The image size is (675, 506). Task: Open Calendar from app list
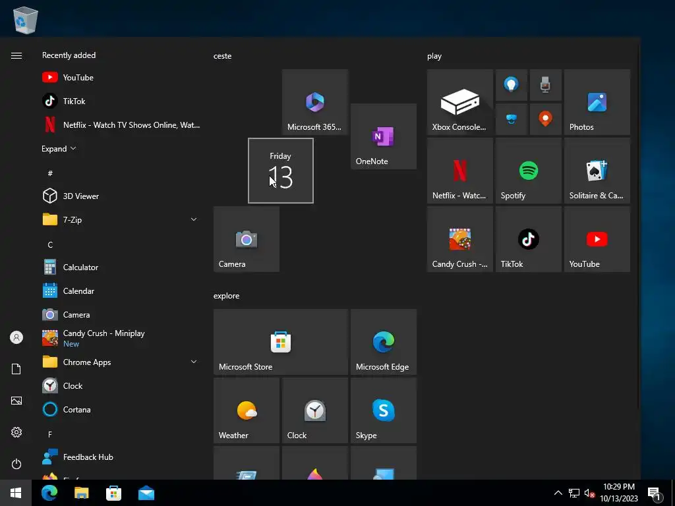[x=121, y=291]
